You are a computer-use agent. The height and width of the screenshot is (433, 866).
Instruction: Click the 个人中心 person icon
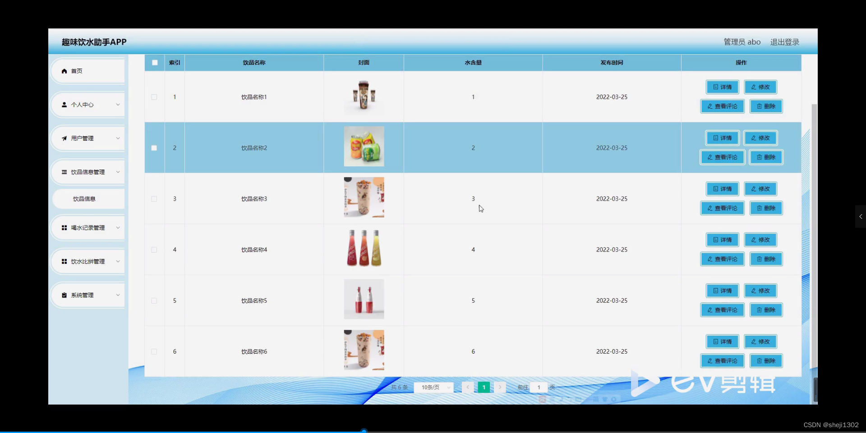[64, 105]
